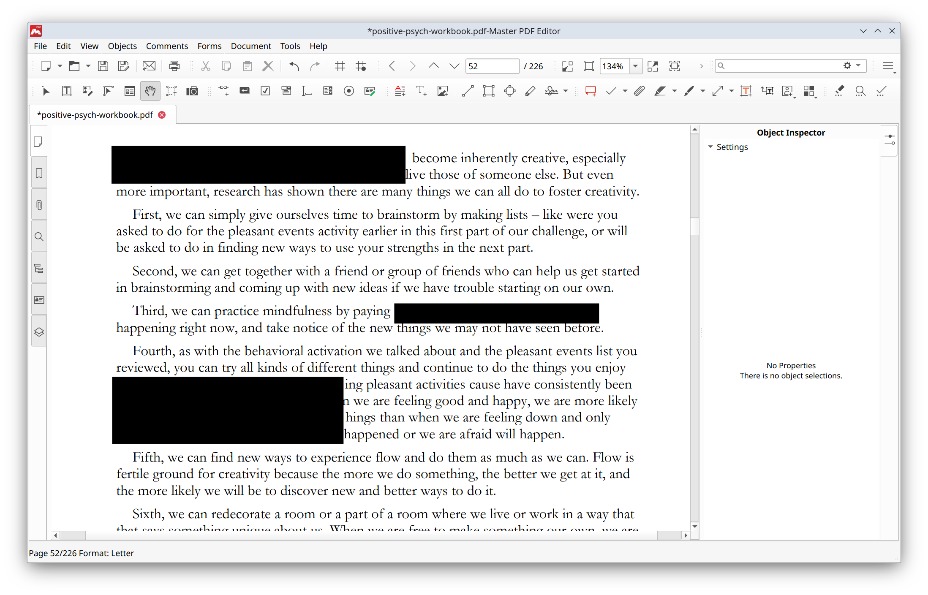Toggle snap to grid in the toolbar
The height and width of the screenshot is (595, 928).
(361, 66)
